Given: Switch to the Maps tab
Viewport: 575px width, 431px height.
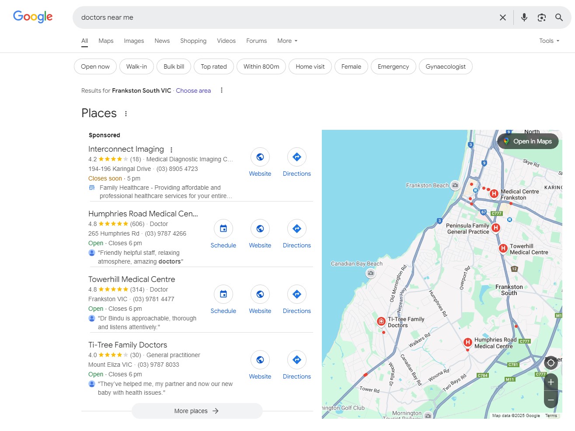Looking at the screenshot, I should 106,41.
